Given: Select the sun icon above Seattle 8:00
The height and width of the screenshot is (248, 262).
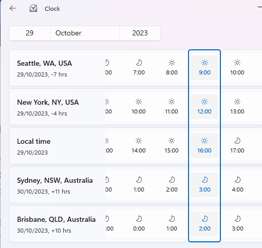Looking at the screenshot, I should 172,63.
